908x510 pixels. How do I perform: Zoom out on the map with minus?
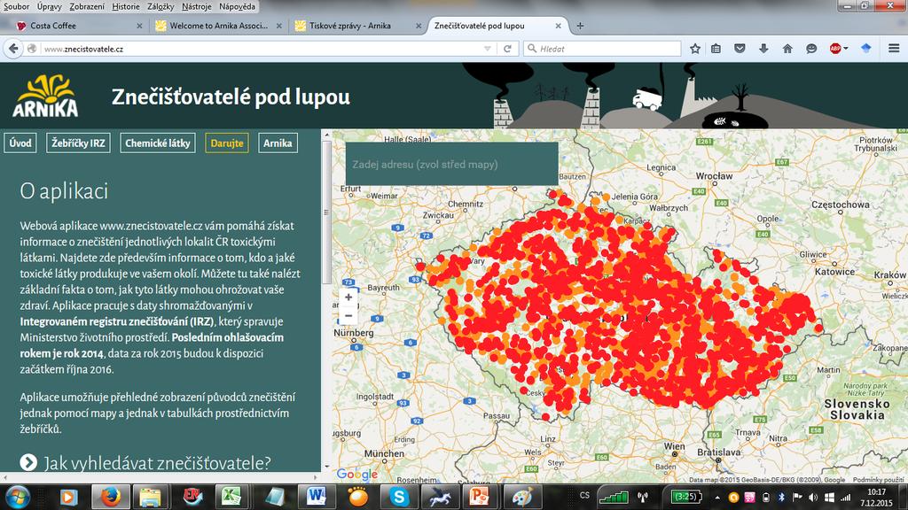pyautogui.click(x=348, y=316)
